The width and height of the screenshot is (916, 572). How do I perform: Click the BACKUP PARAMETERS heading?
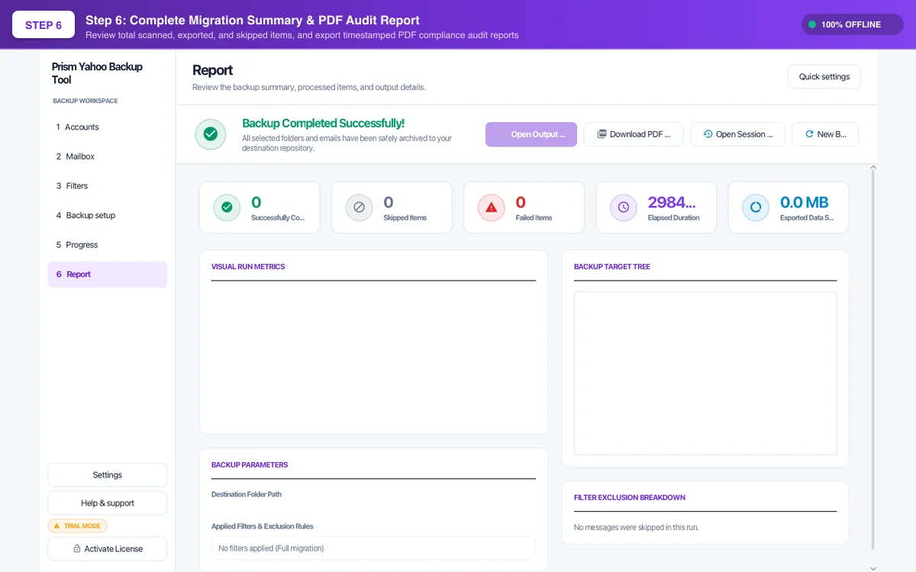tap(250, 464)
